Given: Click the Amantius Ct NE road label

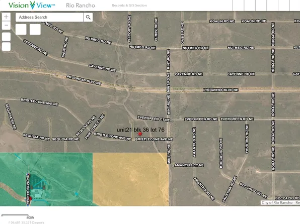Looking at the screenshot, I should coord(189,165).
